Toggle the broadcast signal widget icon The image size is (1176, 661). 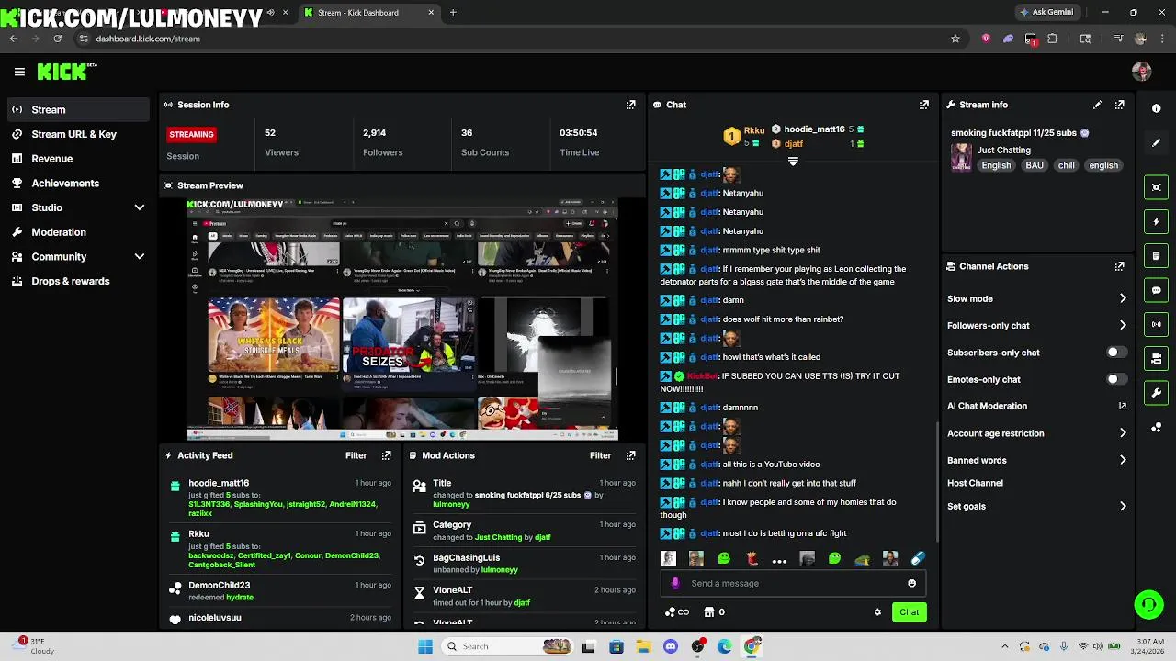[x=1156, y=324]
